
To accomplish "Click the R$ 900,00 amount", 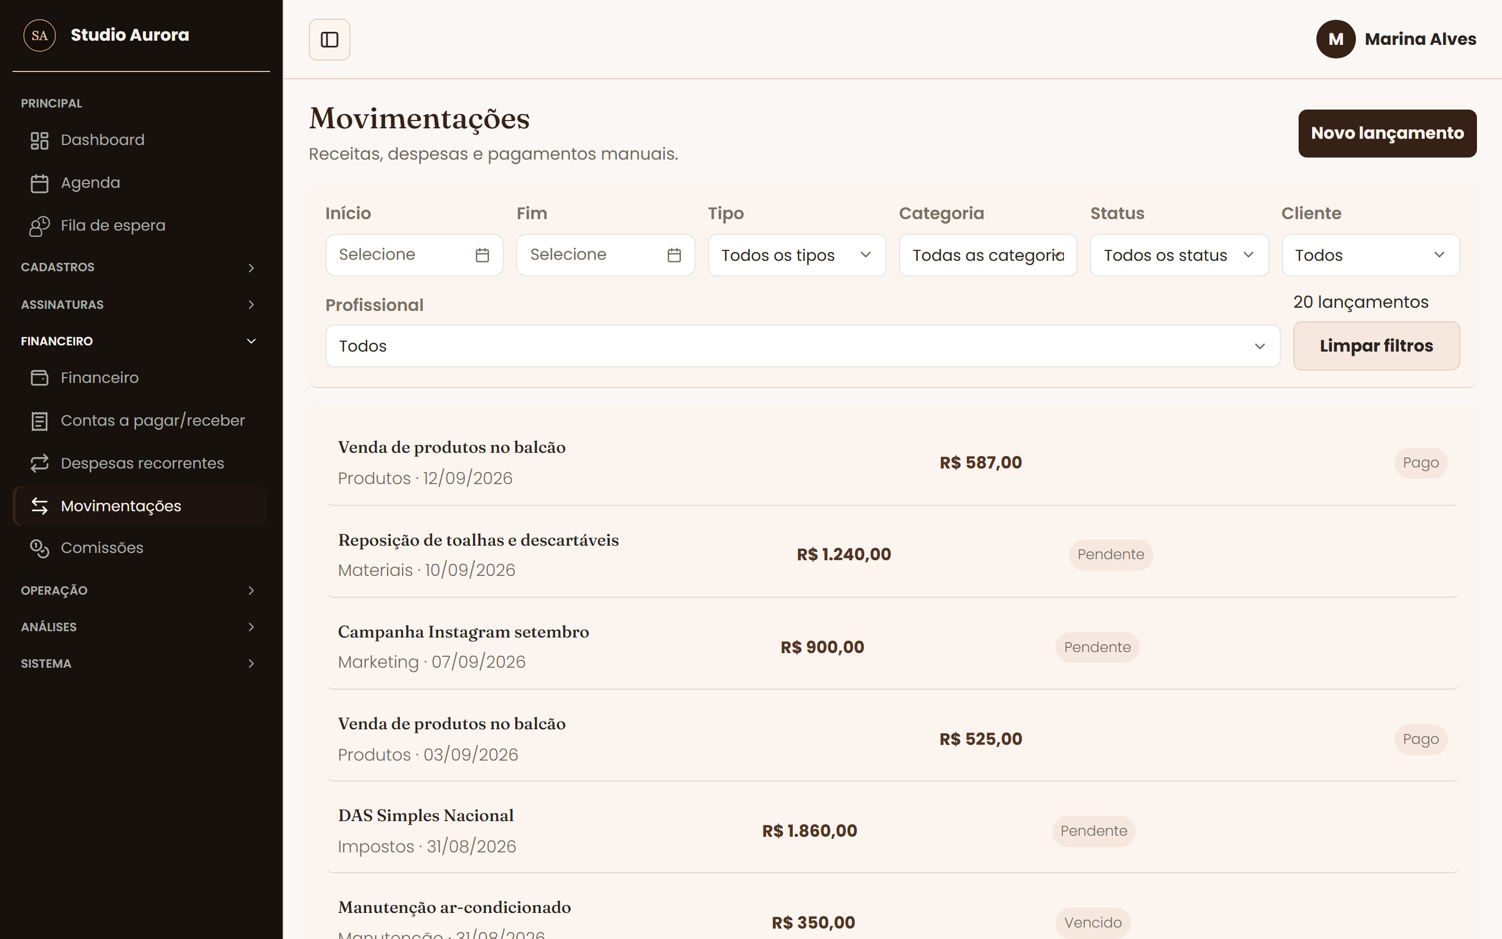I will click(822, 648).
